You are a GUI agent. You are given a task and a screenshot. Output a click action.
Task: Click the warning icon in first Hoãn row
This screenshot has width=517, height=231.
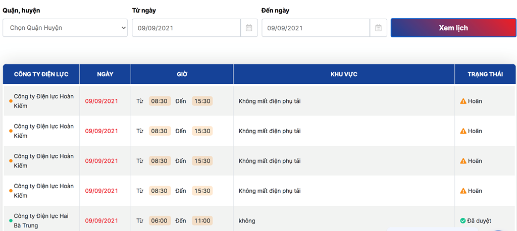pyautogui.click(x=463, y=101)
